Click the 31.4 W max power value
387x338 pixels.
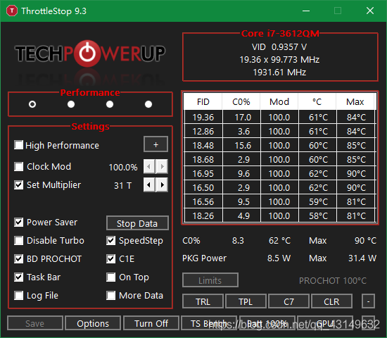[362, 258]
